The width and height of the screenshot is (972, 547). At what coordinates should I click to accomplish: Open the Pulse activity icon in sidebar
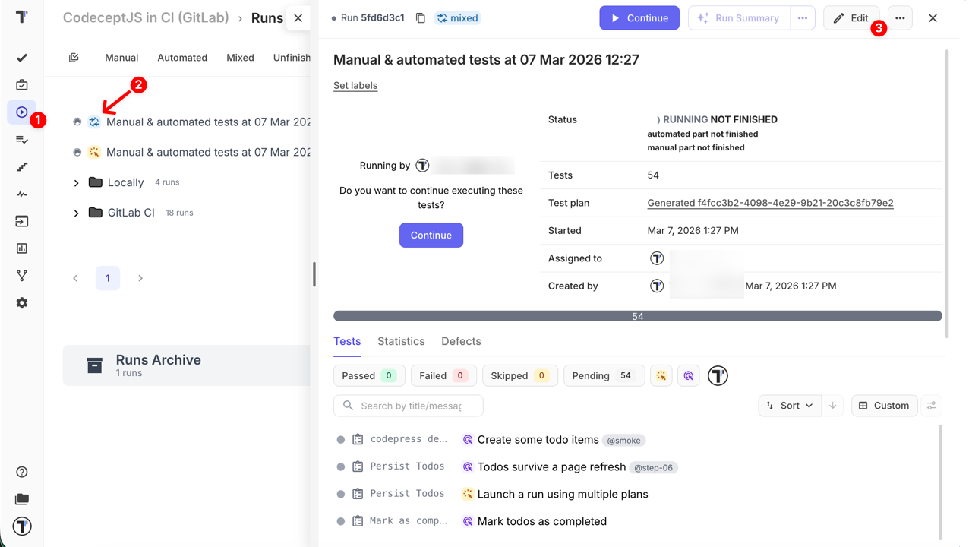coord(22,194)
